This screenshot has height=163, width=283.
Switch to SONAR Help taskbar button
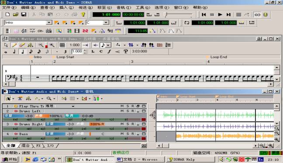point(190,160)
